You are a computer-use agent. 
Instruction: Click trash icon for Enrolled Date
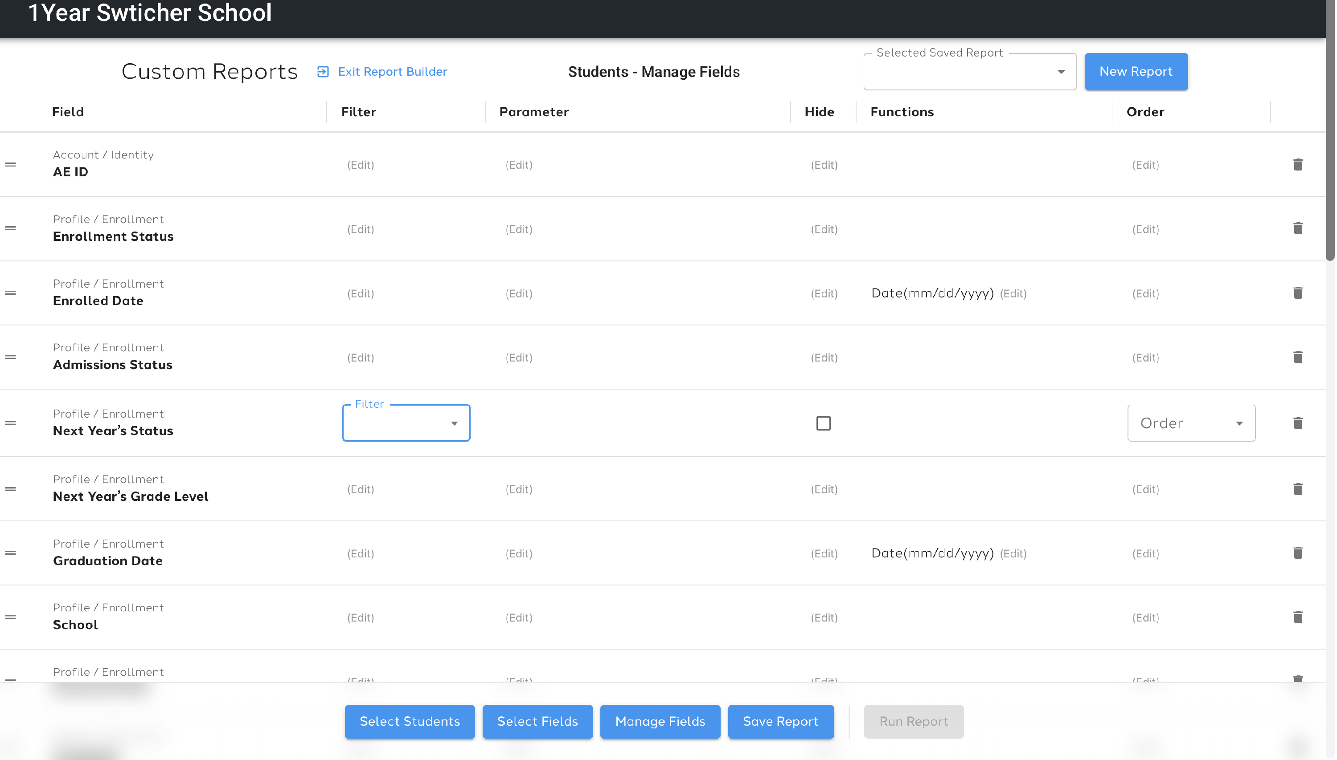(x=1298, y=293)
